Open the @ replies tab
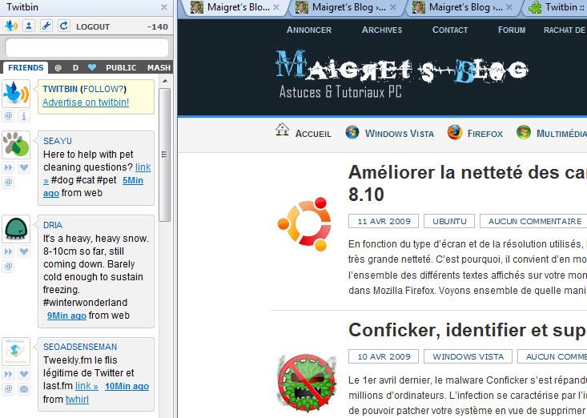This screenshot has width=587, height=418. coord(58,68)
